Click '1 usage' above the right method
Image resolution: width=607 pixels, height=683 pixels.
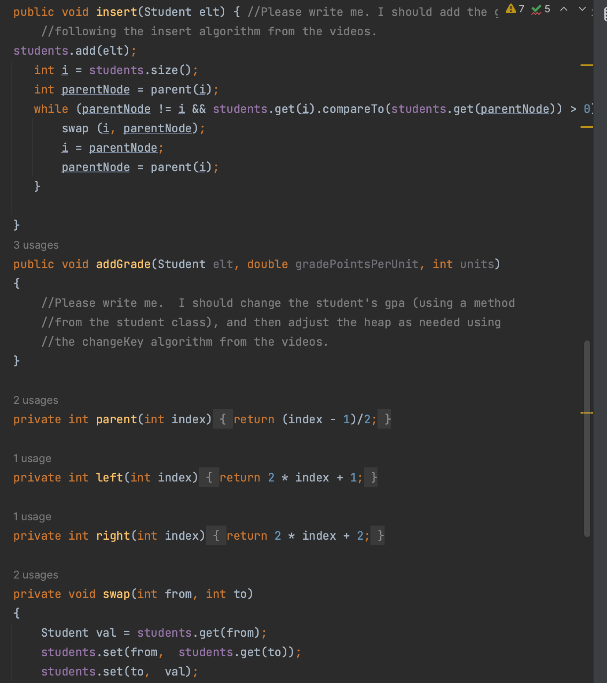tap(32, 516)
